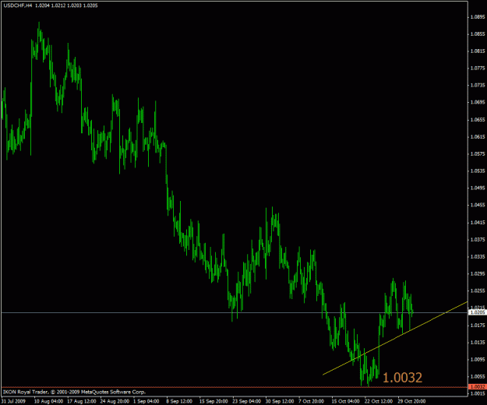Click the 1.0415 price axis label
487x405 pixels.
pos(478,223)
